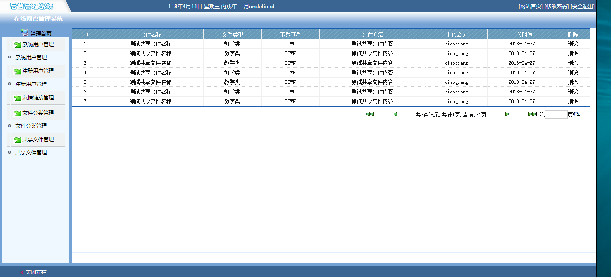The height and width of the screenshot is (277, 611).
Task: Click green arrow icon beside 文件分类管理 header
Action: [x=17, y=113]
